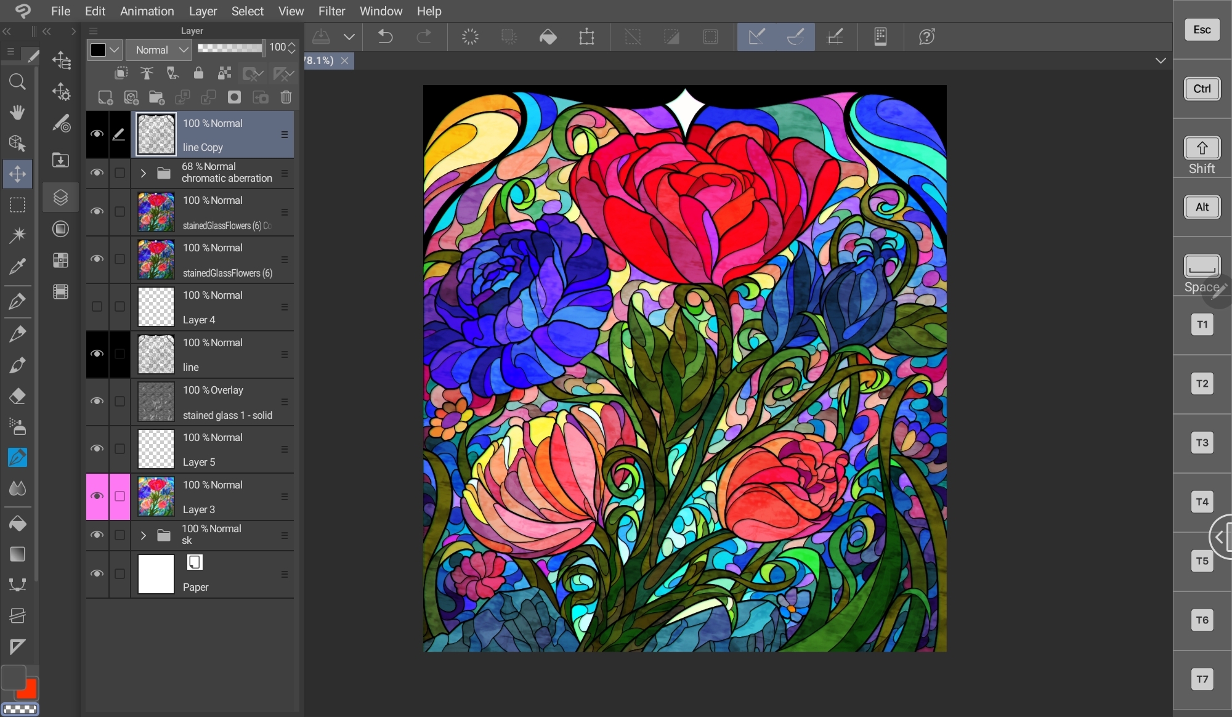This screenshot has height=717, width=1232.
Task: Select the Hand pan tool
Action: tap(17, 112)
